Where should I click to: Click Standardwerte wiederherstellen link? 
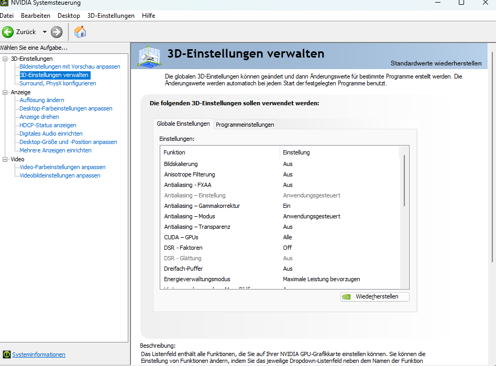pyautogui.click(x=436, y=63)
